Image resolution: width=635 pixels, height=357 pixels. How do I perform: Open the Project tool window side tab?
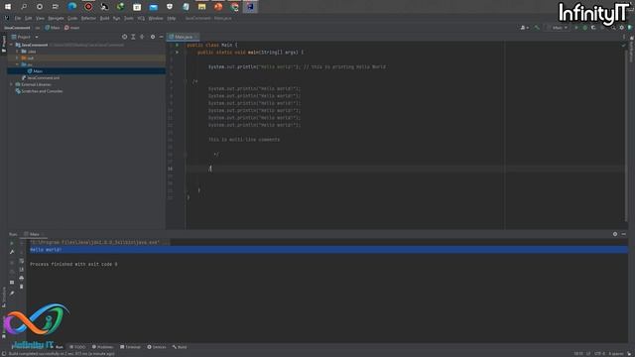point(4,44)
